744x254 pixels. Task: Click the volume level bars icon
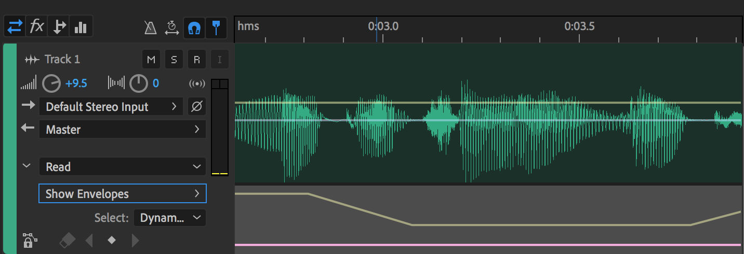point(29,83)
